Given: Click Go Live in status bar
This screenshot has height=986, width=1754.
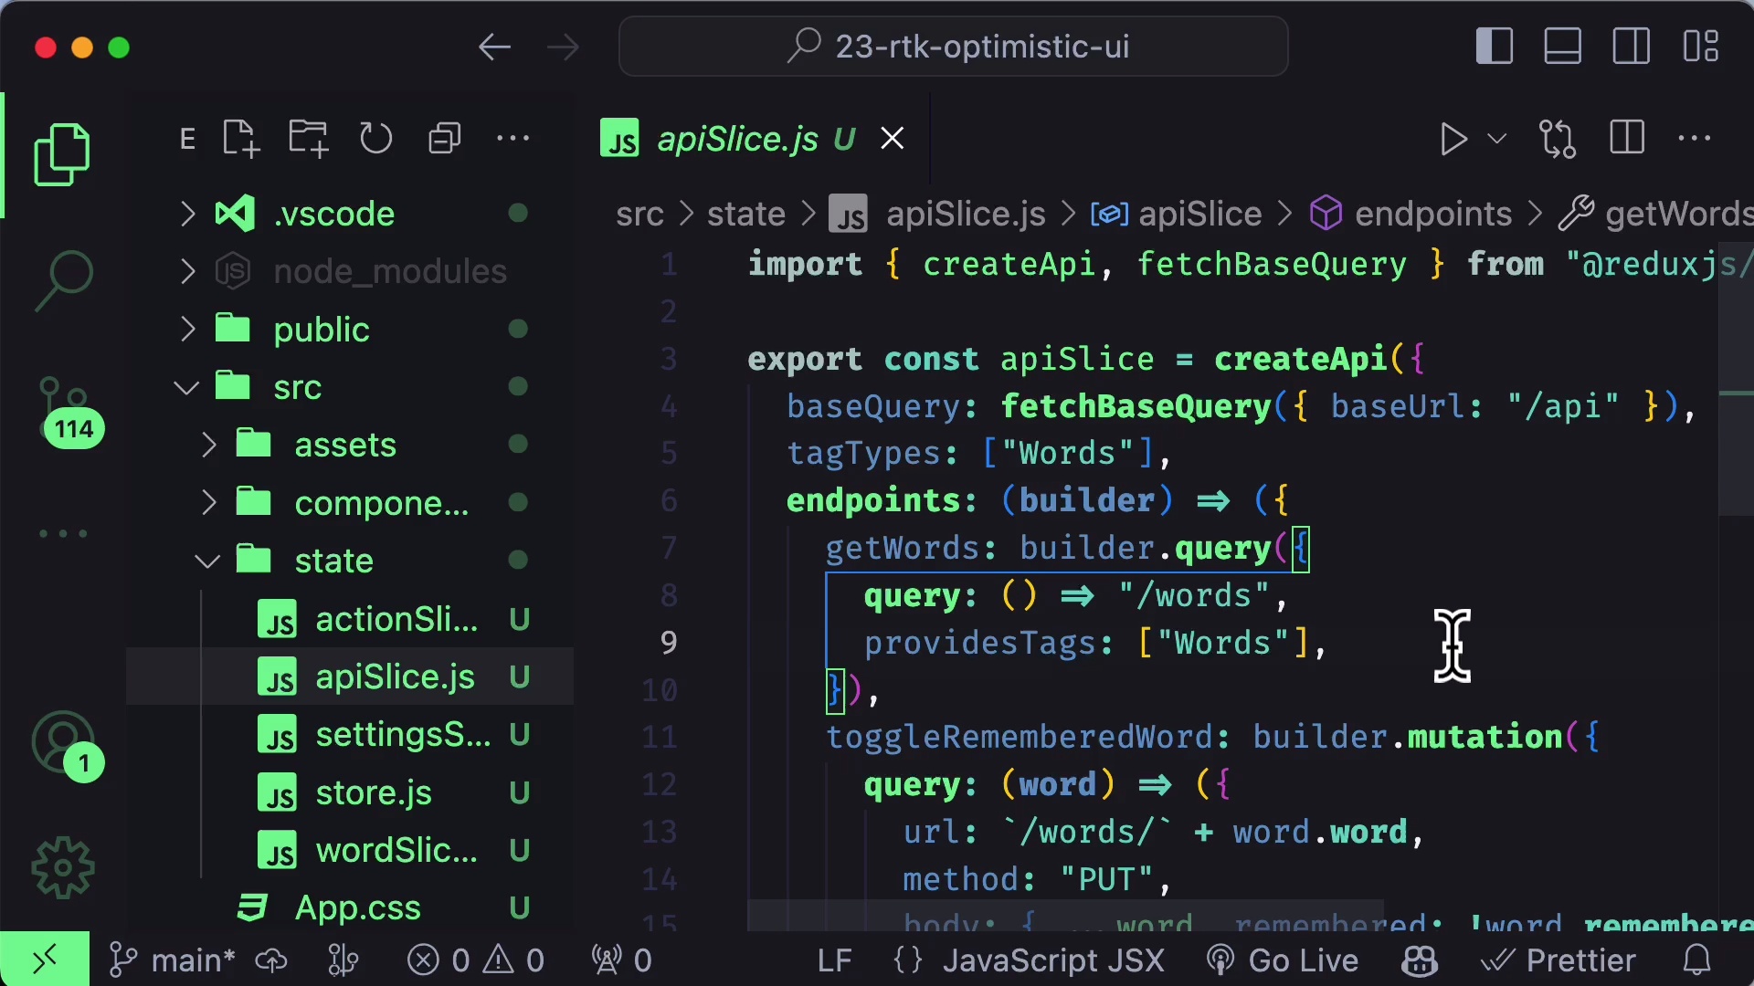Looking at the screenshot, I should (1283, 960).
